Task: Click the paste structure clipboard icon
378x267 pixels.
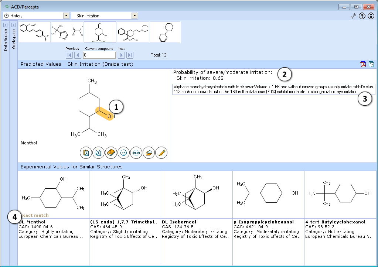Action: (86, 153)
